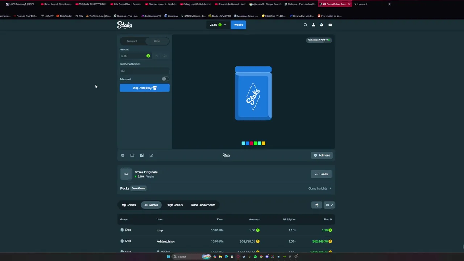Click the half amount button
Viewport: 464px width, 261px height.
tap(157, 56)
